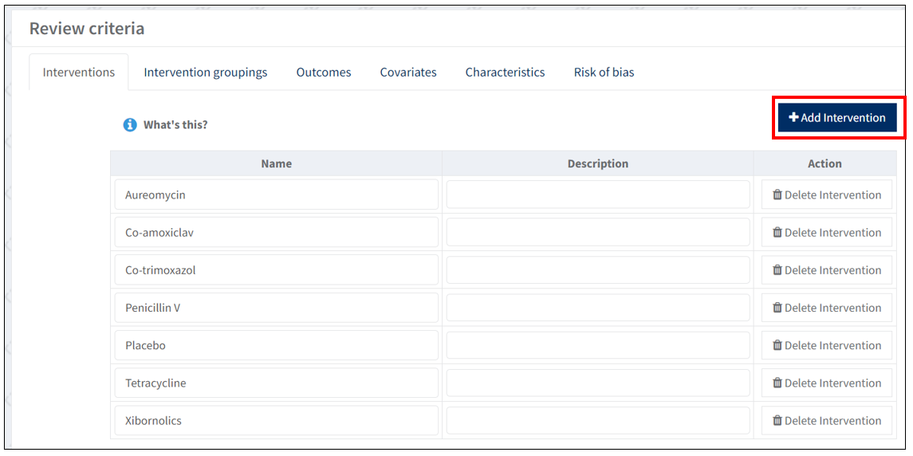Open the Outcomes tab
This screenshot has height=456, width=913.
coord(324,73)
